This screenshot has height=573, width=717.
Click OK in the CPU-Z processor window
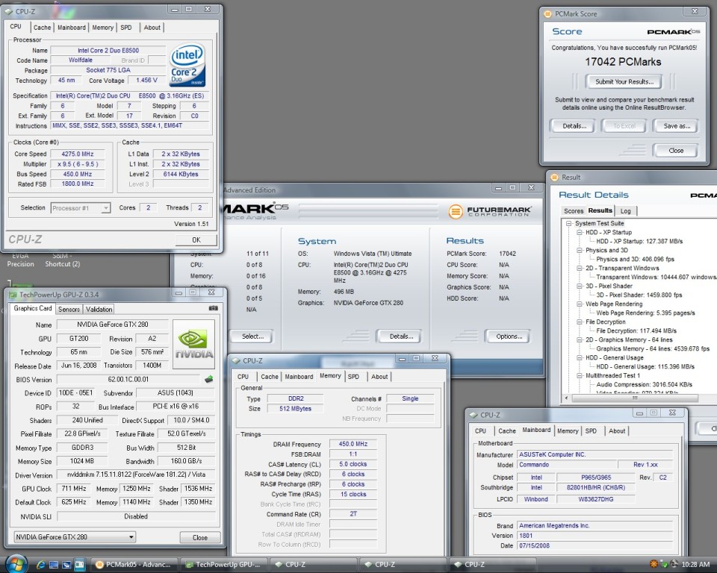[x=196, y=240]
